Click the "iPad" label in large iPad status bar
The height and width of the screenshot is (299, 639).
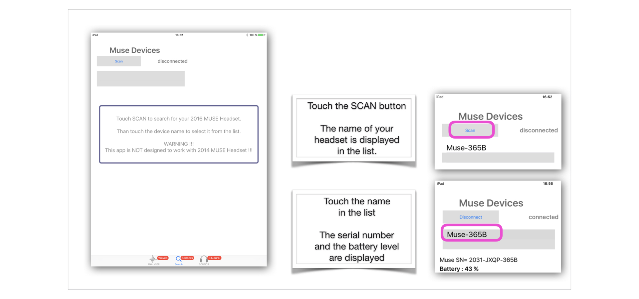95,35
